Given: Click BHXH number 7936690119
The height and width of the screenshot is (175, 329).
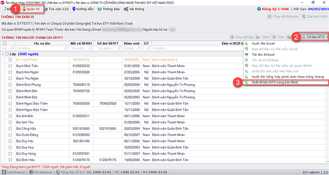Looking at the screenshot, I should [81, 85].
